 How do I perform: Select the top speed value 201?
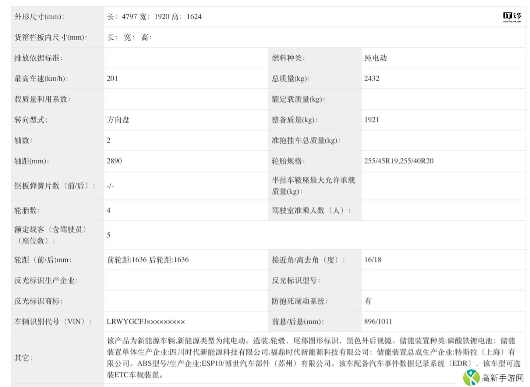(x=112, y=78)
